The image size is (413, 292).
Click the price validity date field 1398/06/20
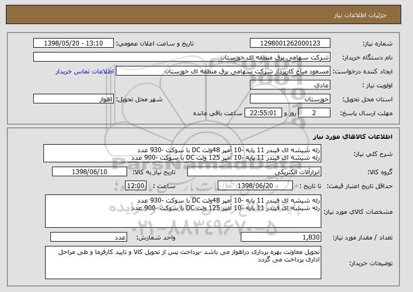tap(258, 185)
